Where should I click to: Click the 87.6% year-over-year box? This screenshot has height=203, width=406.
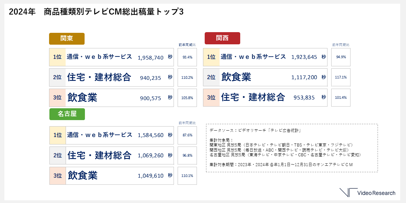coord(187,135)
